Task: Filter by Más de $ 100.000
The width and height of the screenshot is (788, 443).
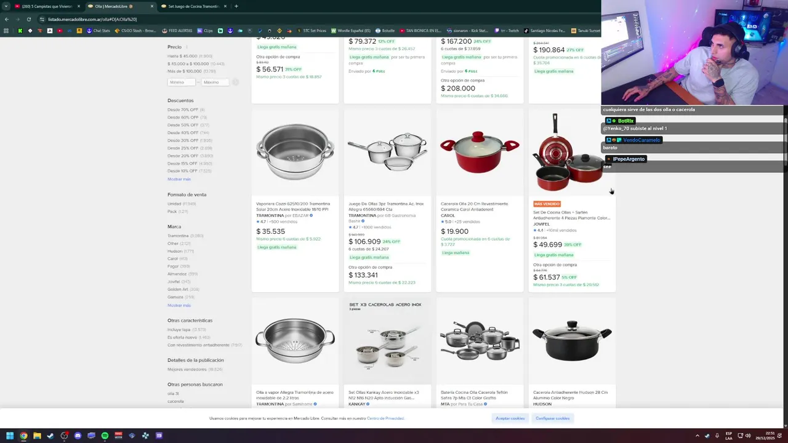Action: coord(185,71)
